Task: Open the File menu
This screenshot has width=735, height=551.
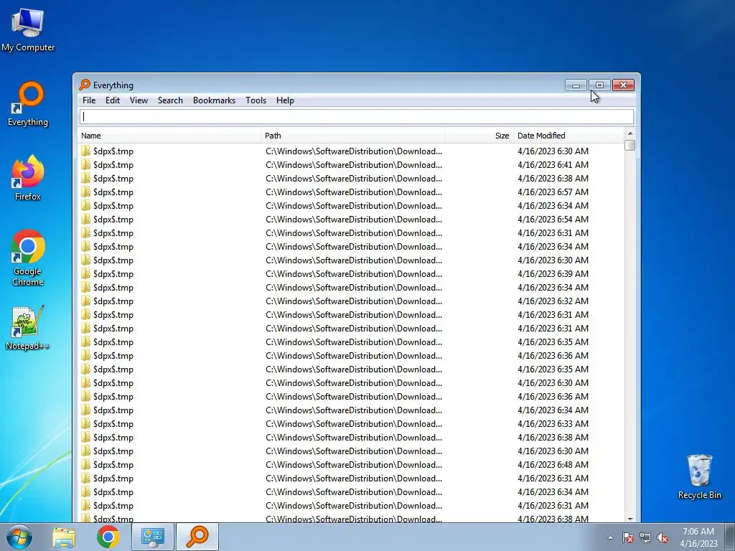Action: pyautogui.click(x=89, y=100)
